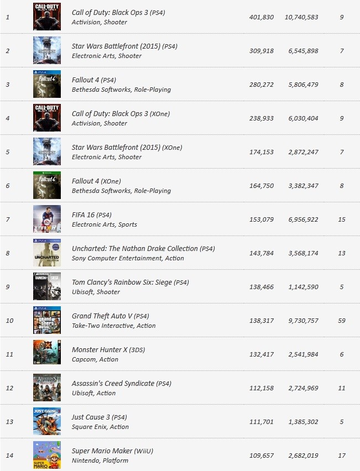Open the Fallout 4 (PS4) cover image
Viewport: 360px width, 471px height.
pyautogui.click(x=47, y=84)
